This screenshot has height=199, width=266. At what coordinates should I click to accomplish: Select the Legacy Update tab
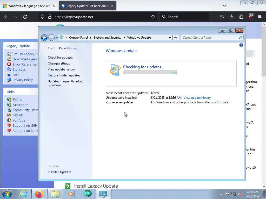tap(88, 6)
